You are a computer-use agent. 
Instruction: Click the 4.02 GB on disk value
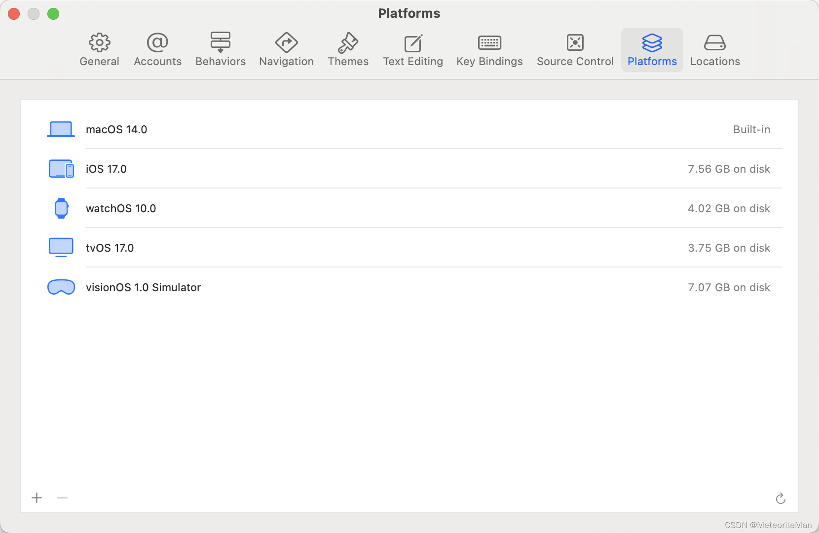click(729, 208)
